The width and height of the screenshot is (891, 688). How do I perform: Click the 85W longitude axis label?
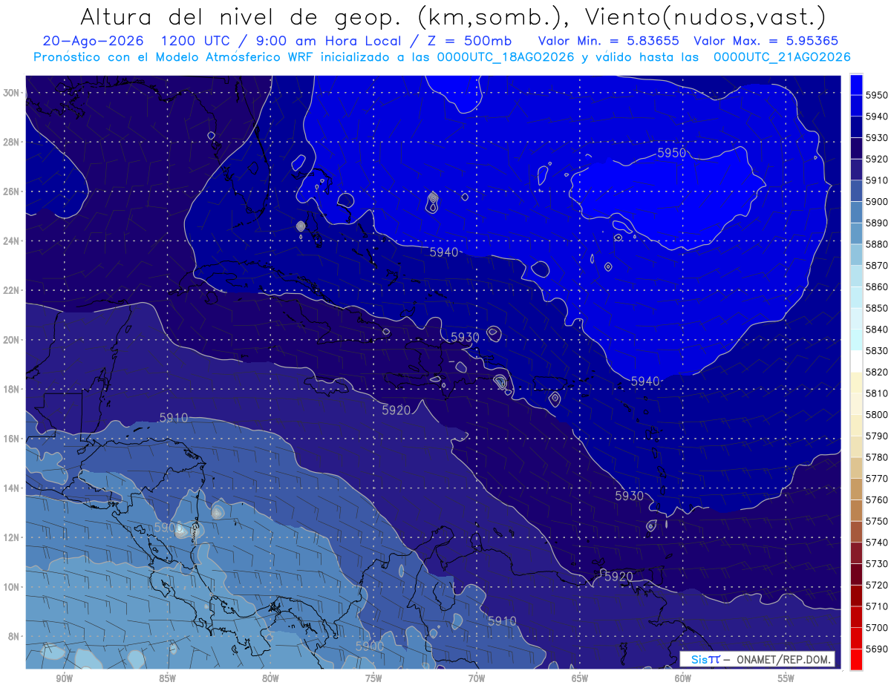click(167, 679)
